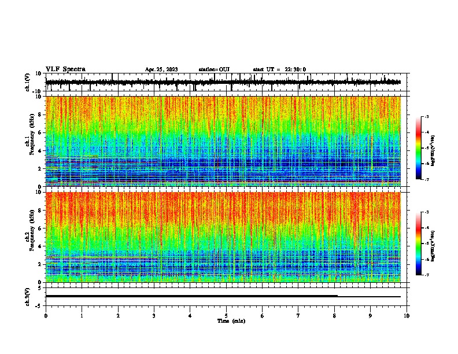This screenshot has width=458, height=354.
Task: Click time axis tick label '2'
Action: (x=118, y=316)
